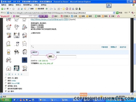This screenshot has width=136, height=102.
Task: Click the Yahoo toolbar orange RSS icon
Action: (x=103, y=16)
